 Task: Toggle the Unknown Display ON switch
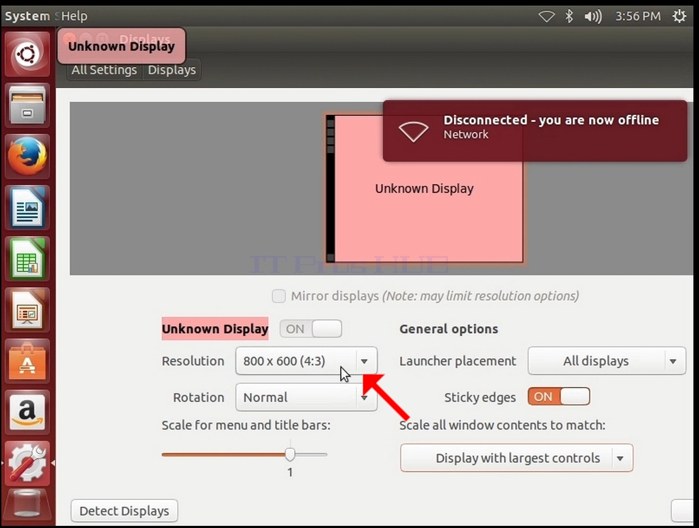311,329
